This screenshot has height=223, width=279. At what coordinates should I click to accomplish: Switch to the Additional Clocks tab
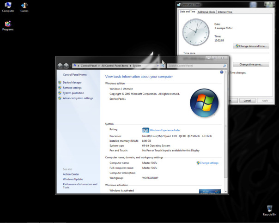(x=206, y=12)
